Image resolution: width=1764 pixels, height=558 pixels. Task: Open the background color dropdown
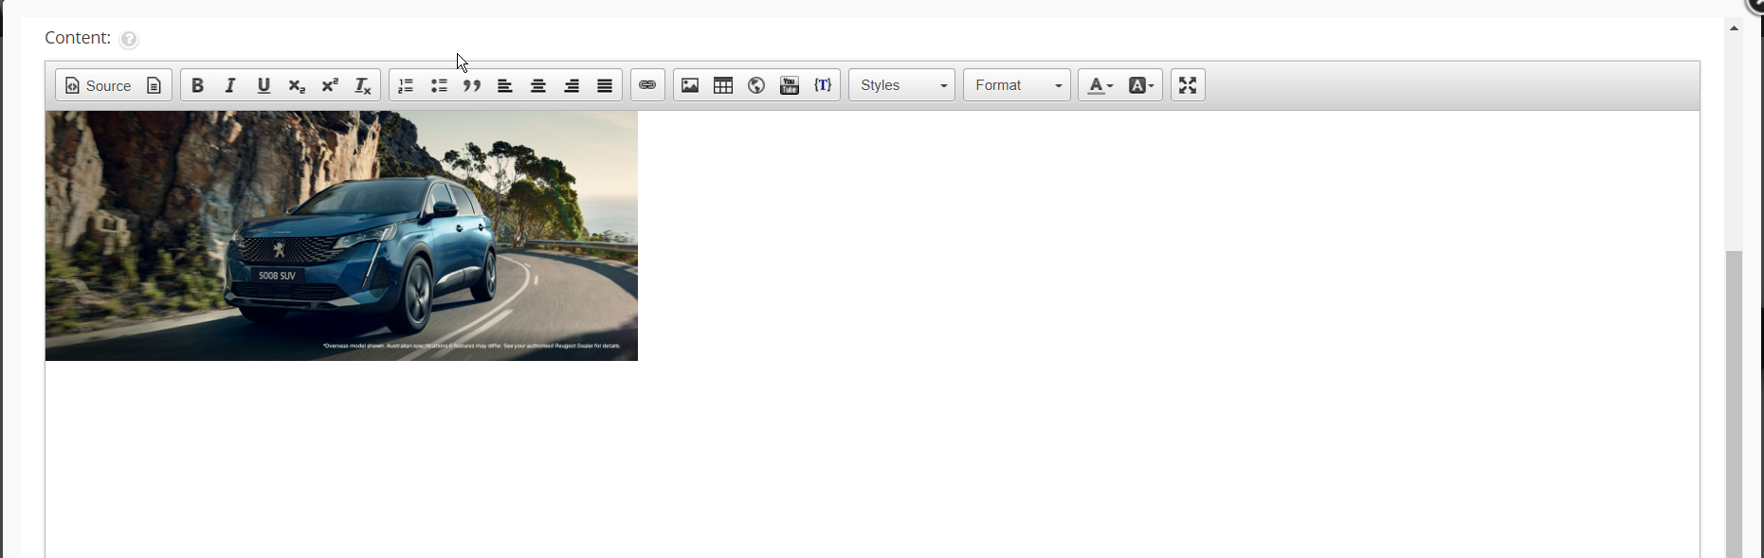1142,85
